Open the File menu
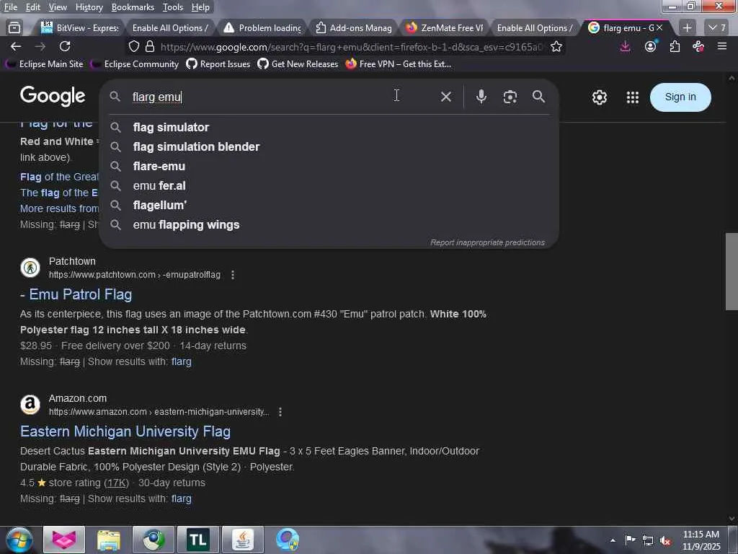Image resolution: width=738 pixels, height=554 pixels. [x=10, y=7]
